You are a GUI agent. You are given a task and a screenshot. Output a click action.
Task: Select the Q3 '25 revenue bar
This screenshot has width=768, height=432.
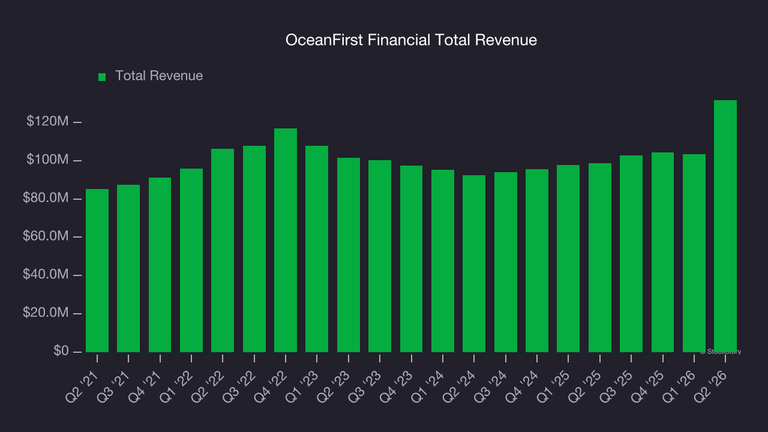click(631, 254)
